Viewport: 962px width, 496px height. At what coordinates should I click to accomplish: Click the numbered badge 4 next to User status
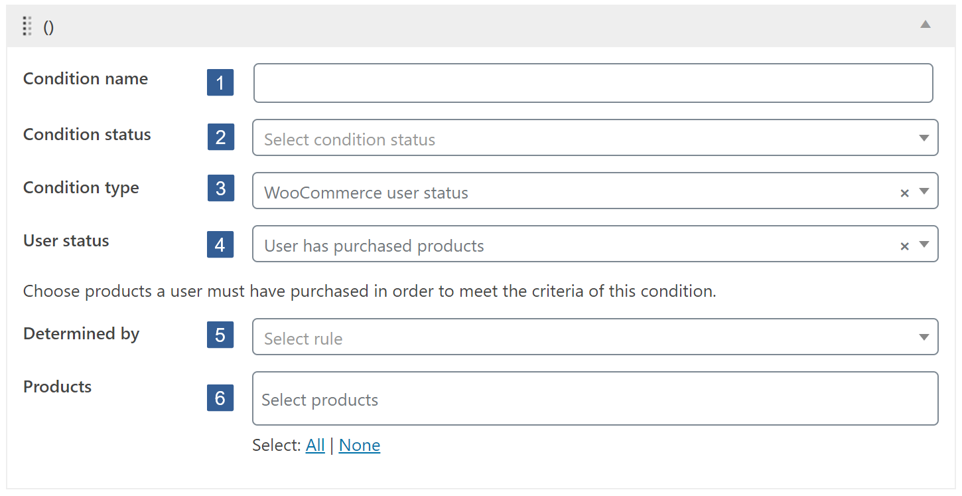click(x=220, y=244)
